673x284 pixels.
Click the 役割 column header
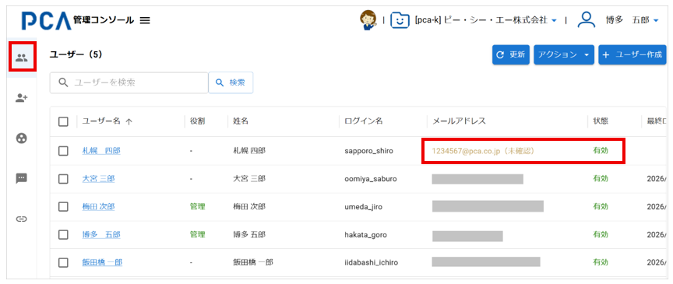click(x=197, y=121)
